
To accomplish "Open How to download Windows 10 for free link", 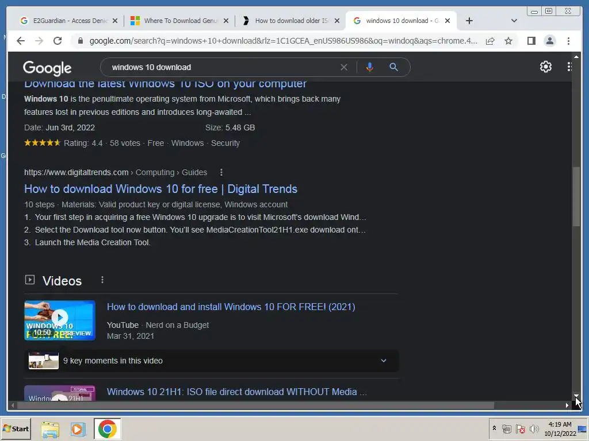I will (x=161, y=189).
